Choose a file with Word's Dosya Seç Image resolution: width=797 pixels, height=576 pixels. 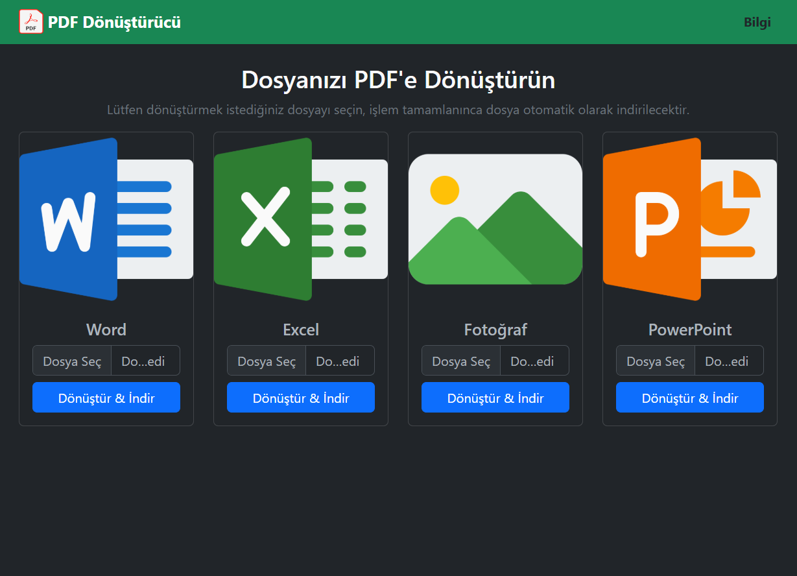72,361
